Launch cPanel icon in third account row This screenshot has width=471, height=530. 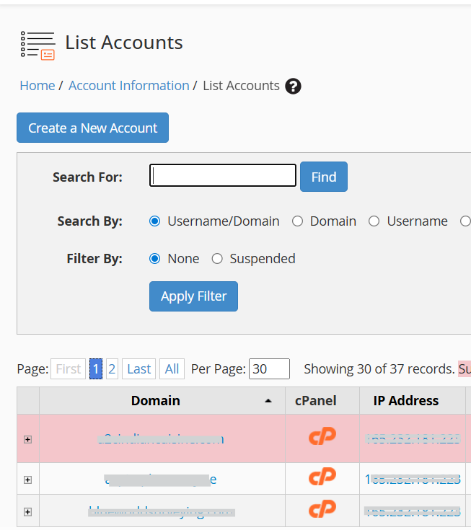[x=322, y=511]
